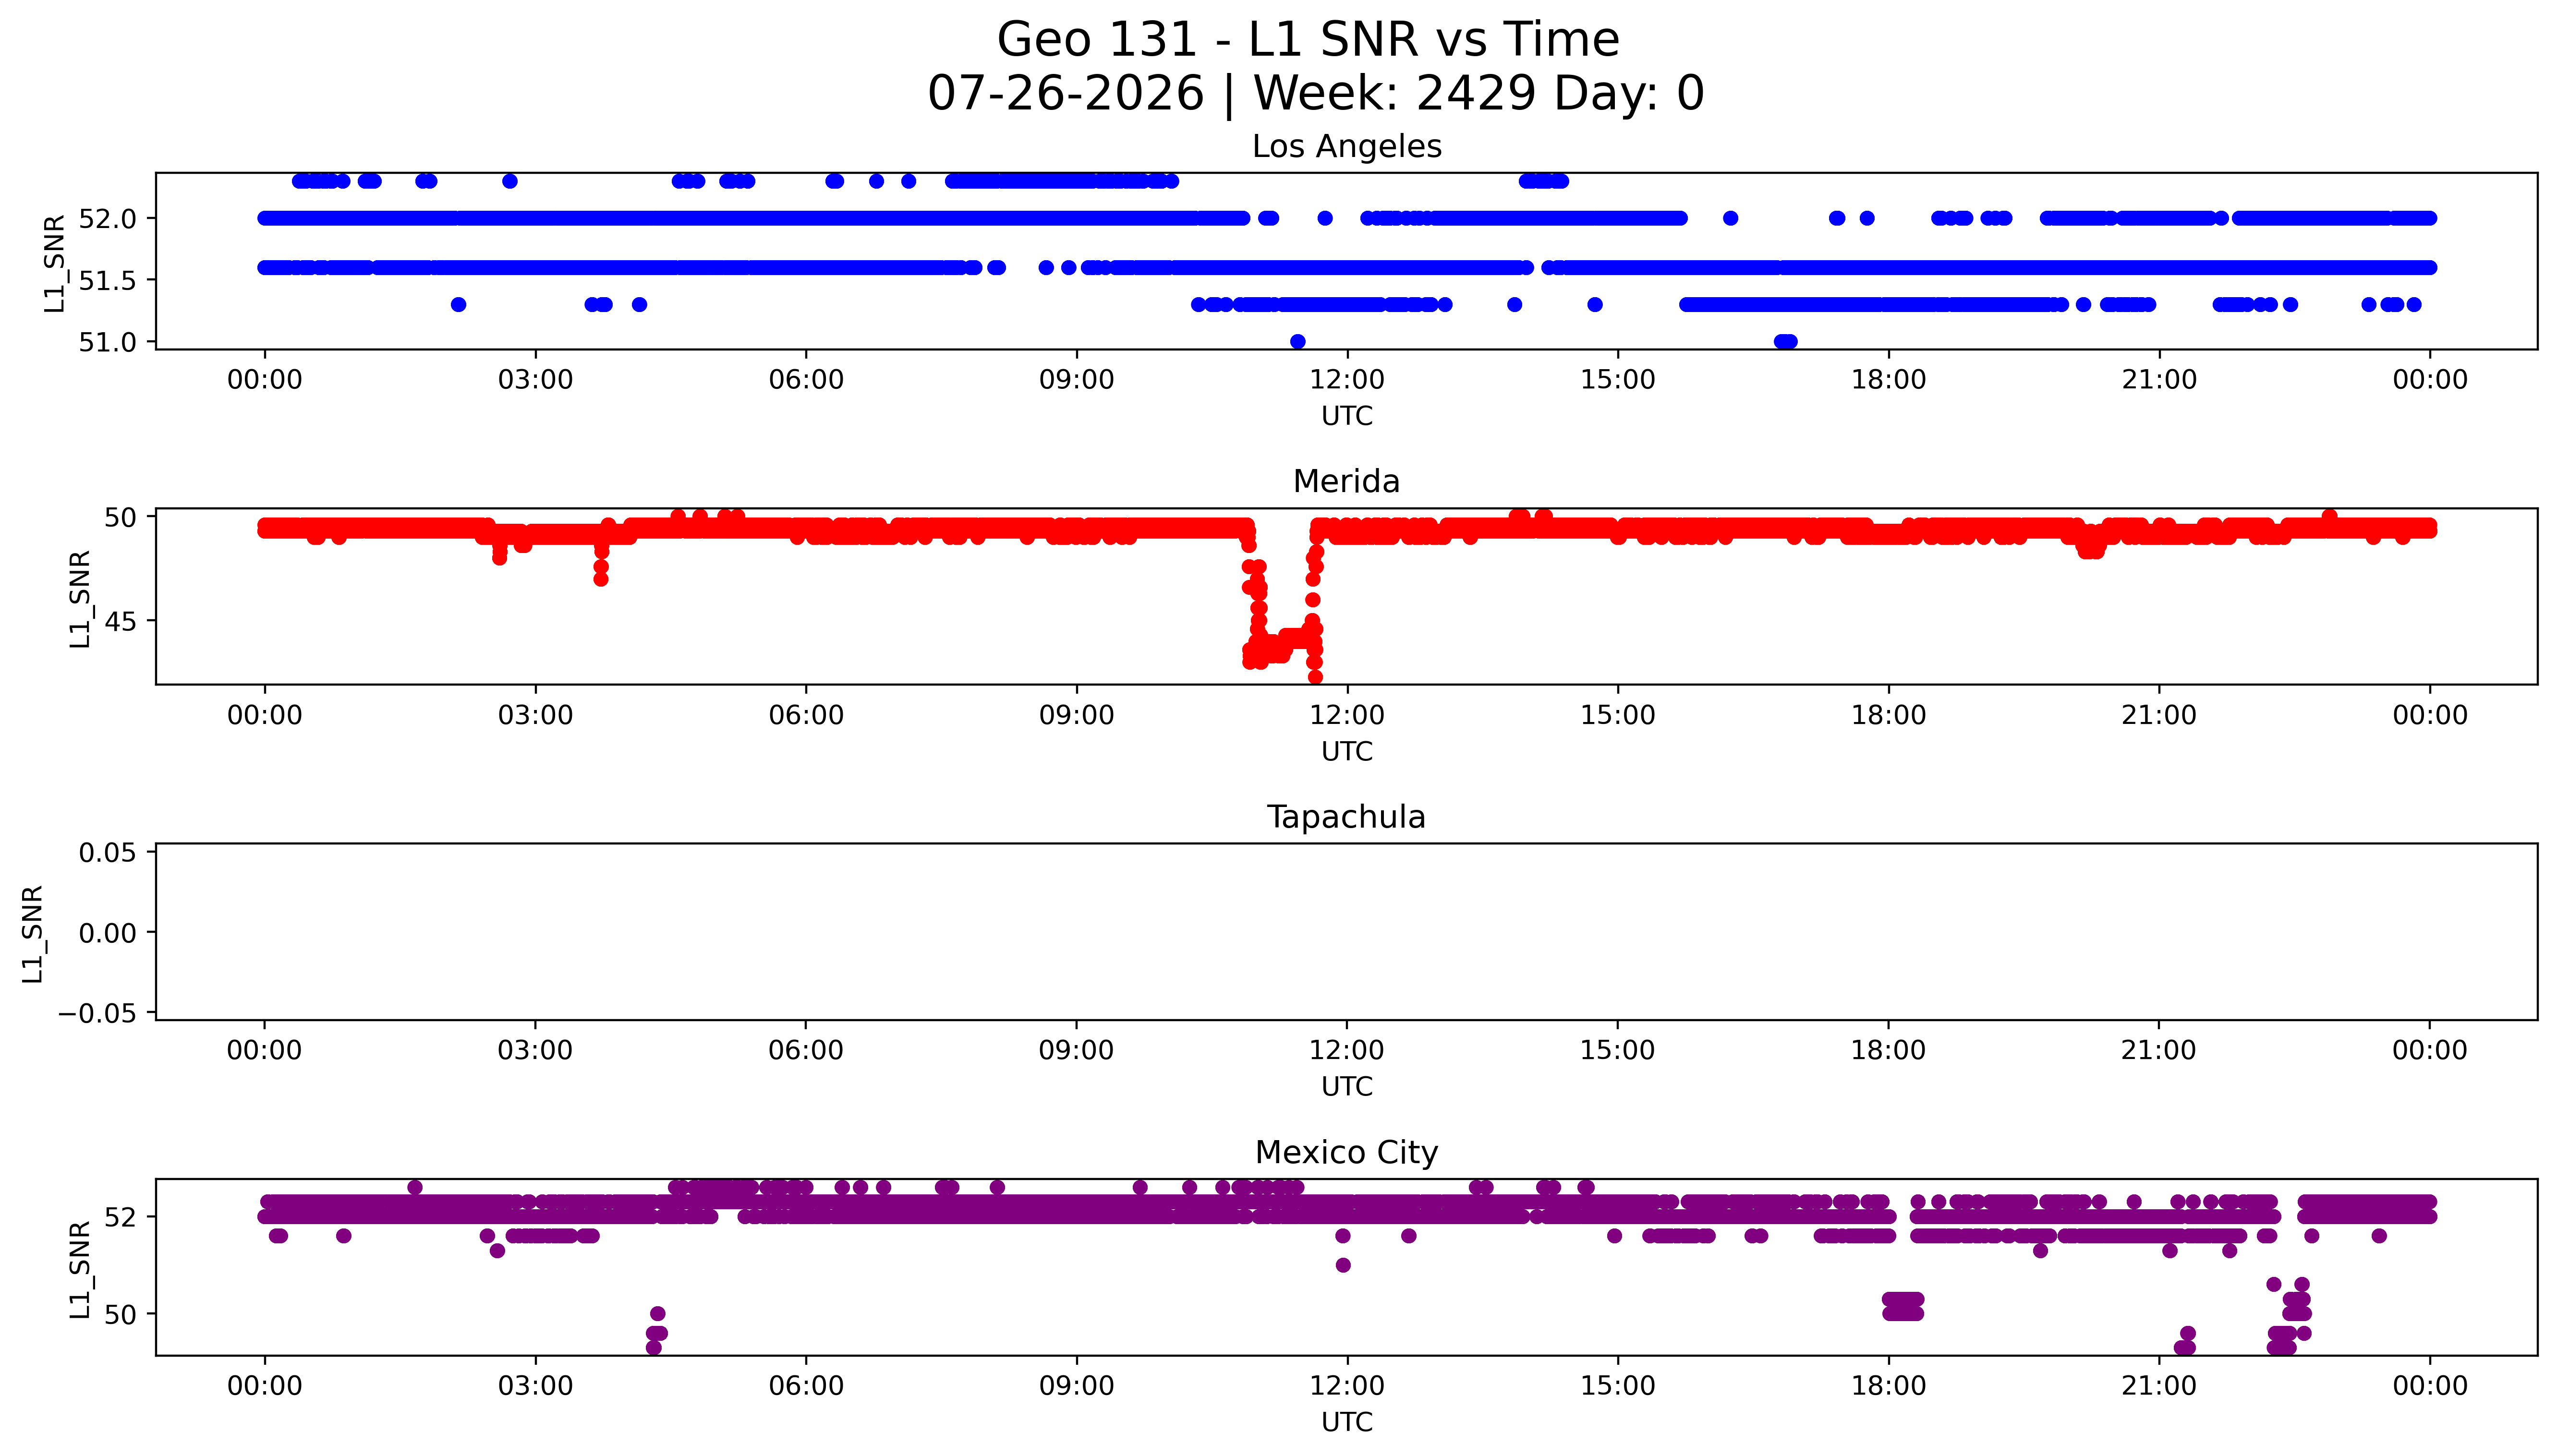The height and width of the screenshot is (1456, 2557).
Task: Click the 18:00 tick label under Tapachula plot
Action: [x=1888, y=1050]
